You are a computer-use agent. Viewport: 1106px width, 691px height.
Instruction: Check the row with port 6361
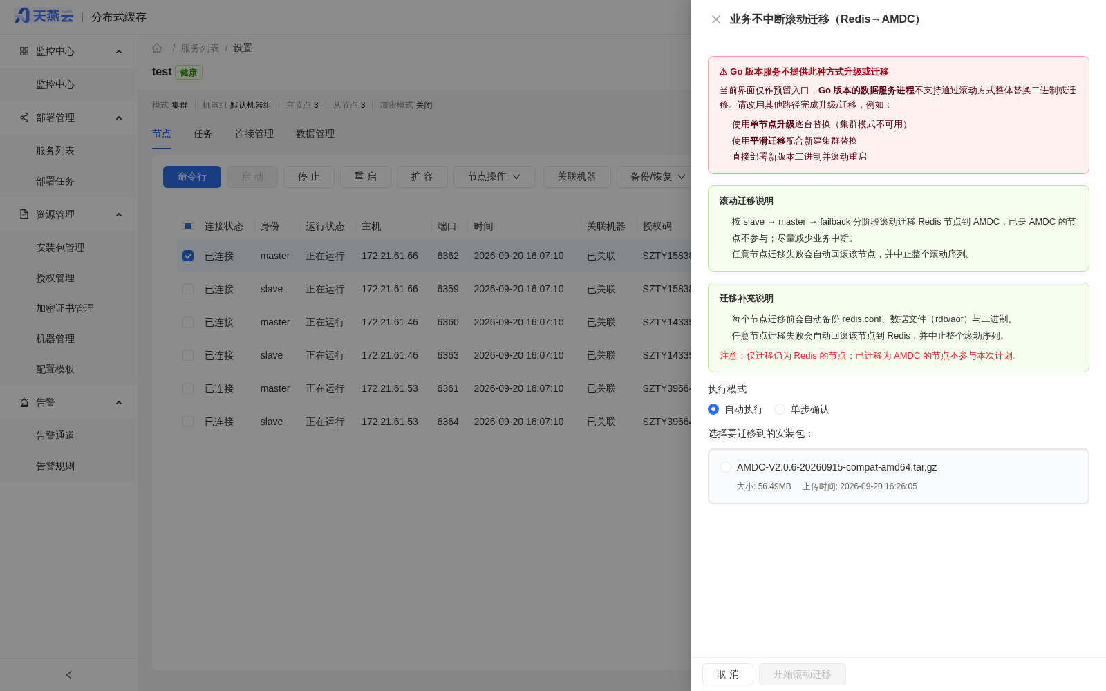[x=188, y=388]
